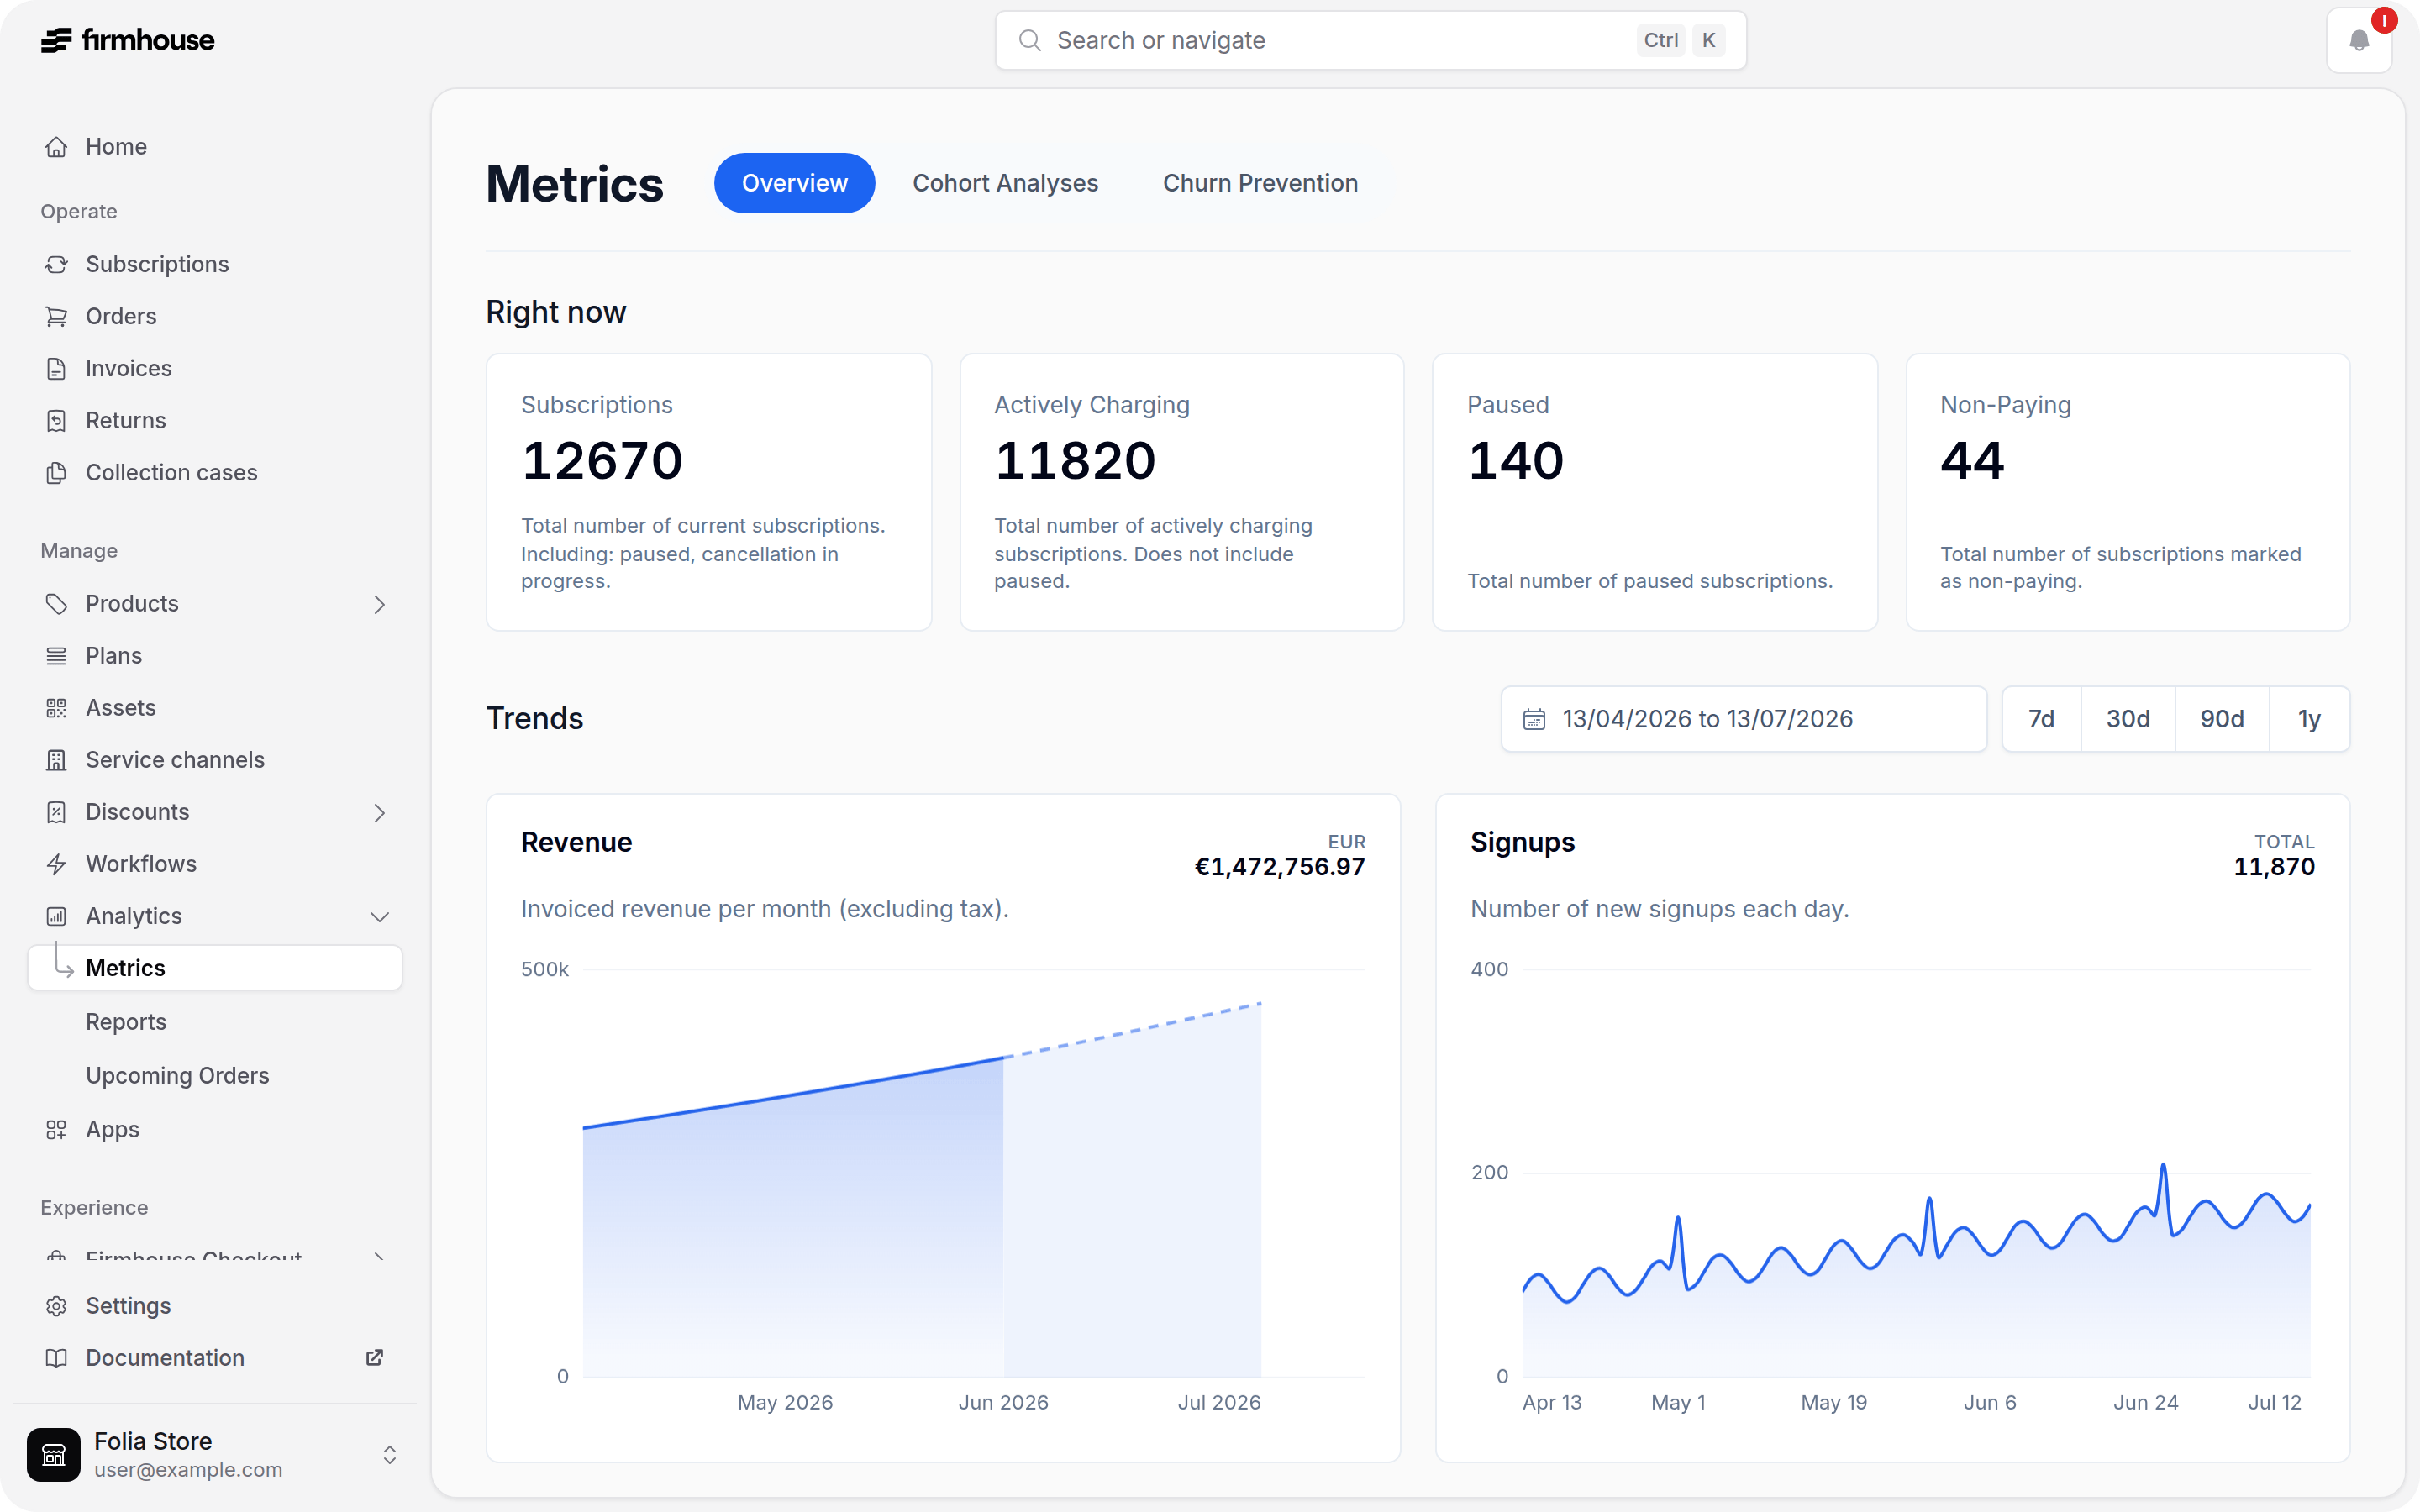Open the Trends date range picker
Screen dimensions: 2420x1512
[x=1743, y=719]
